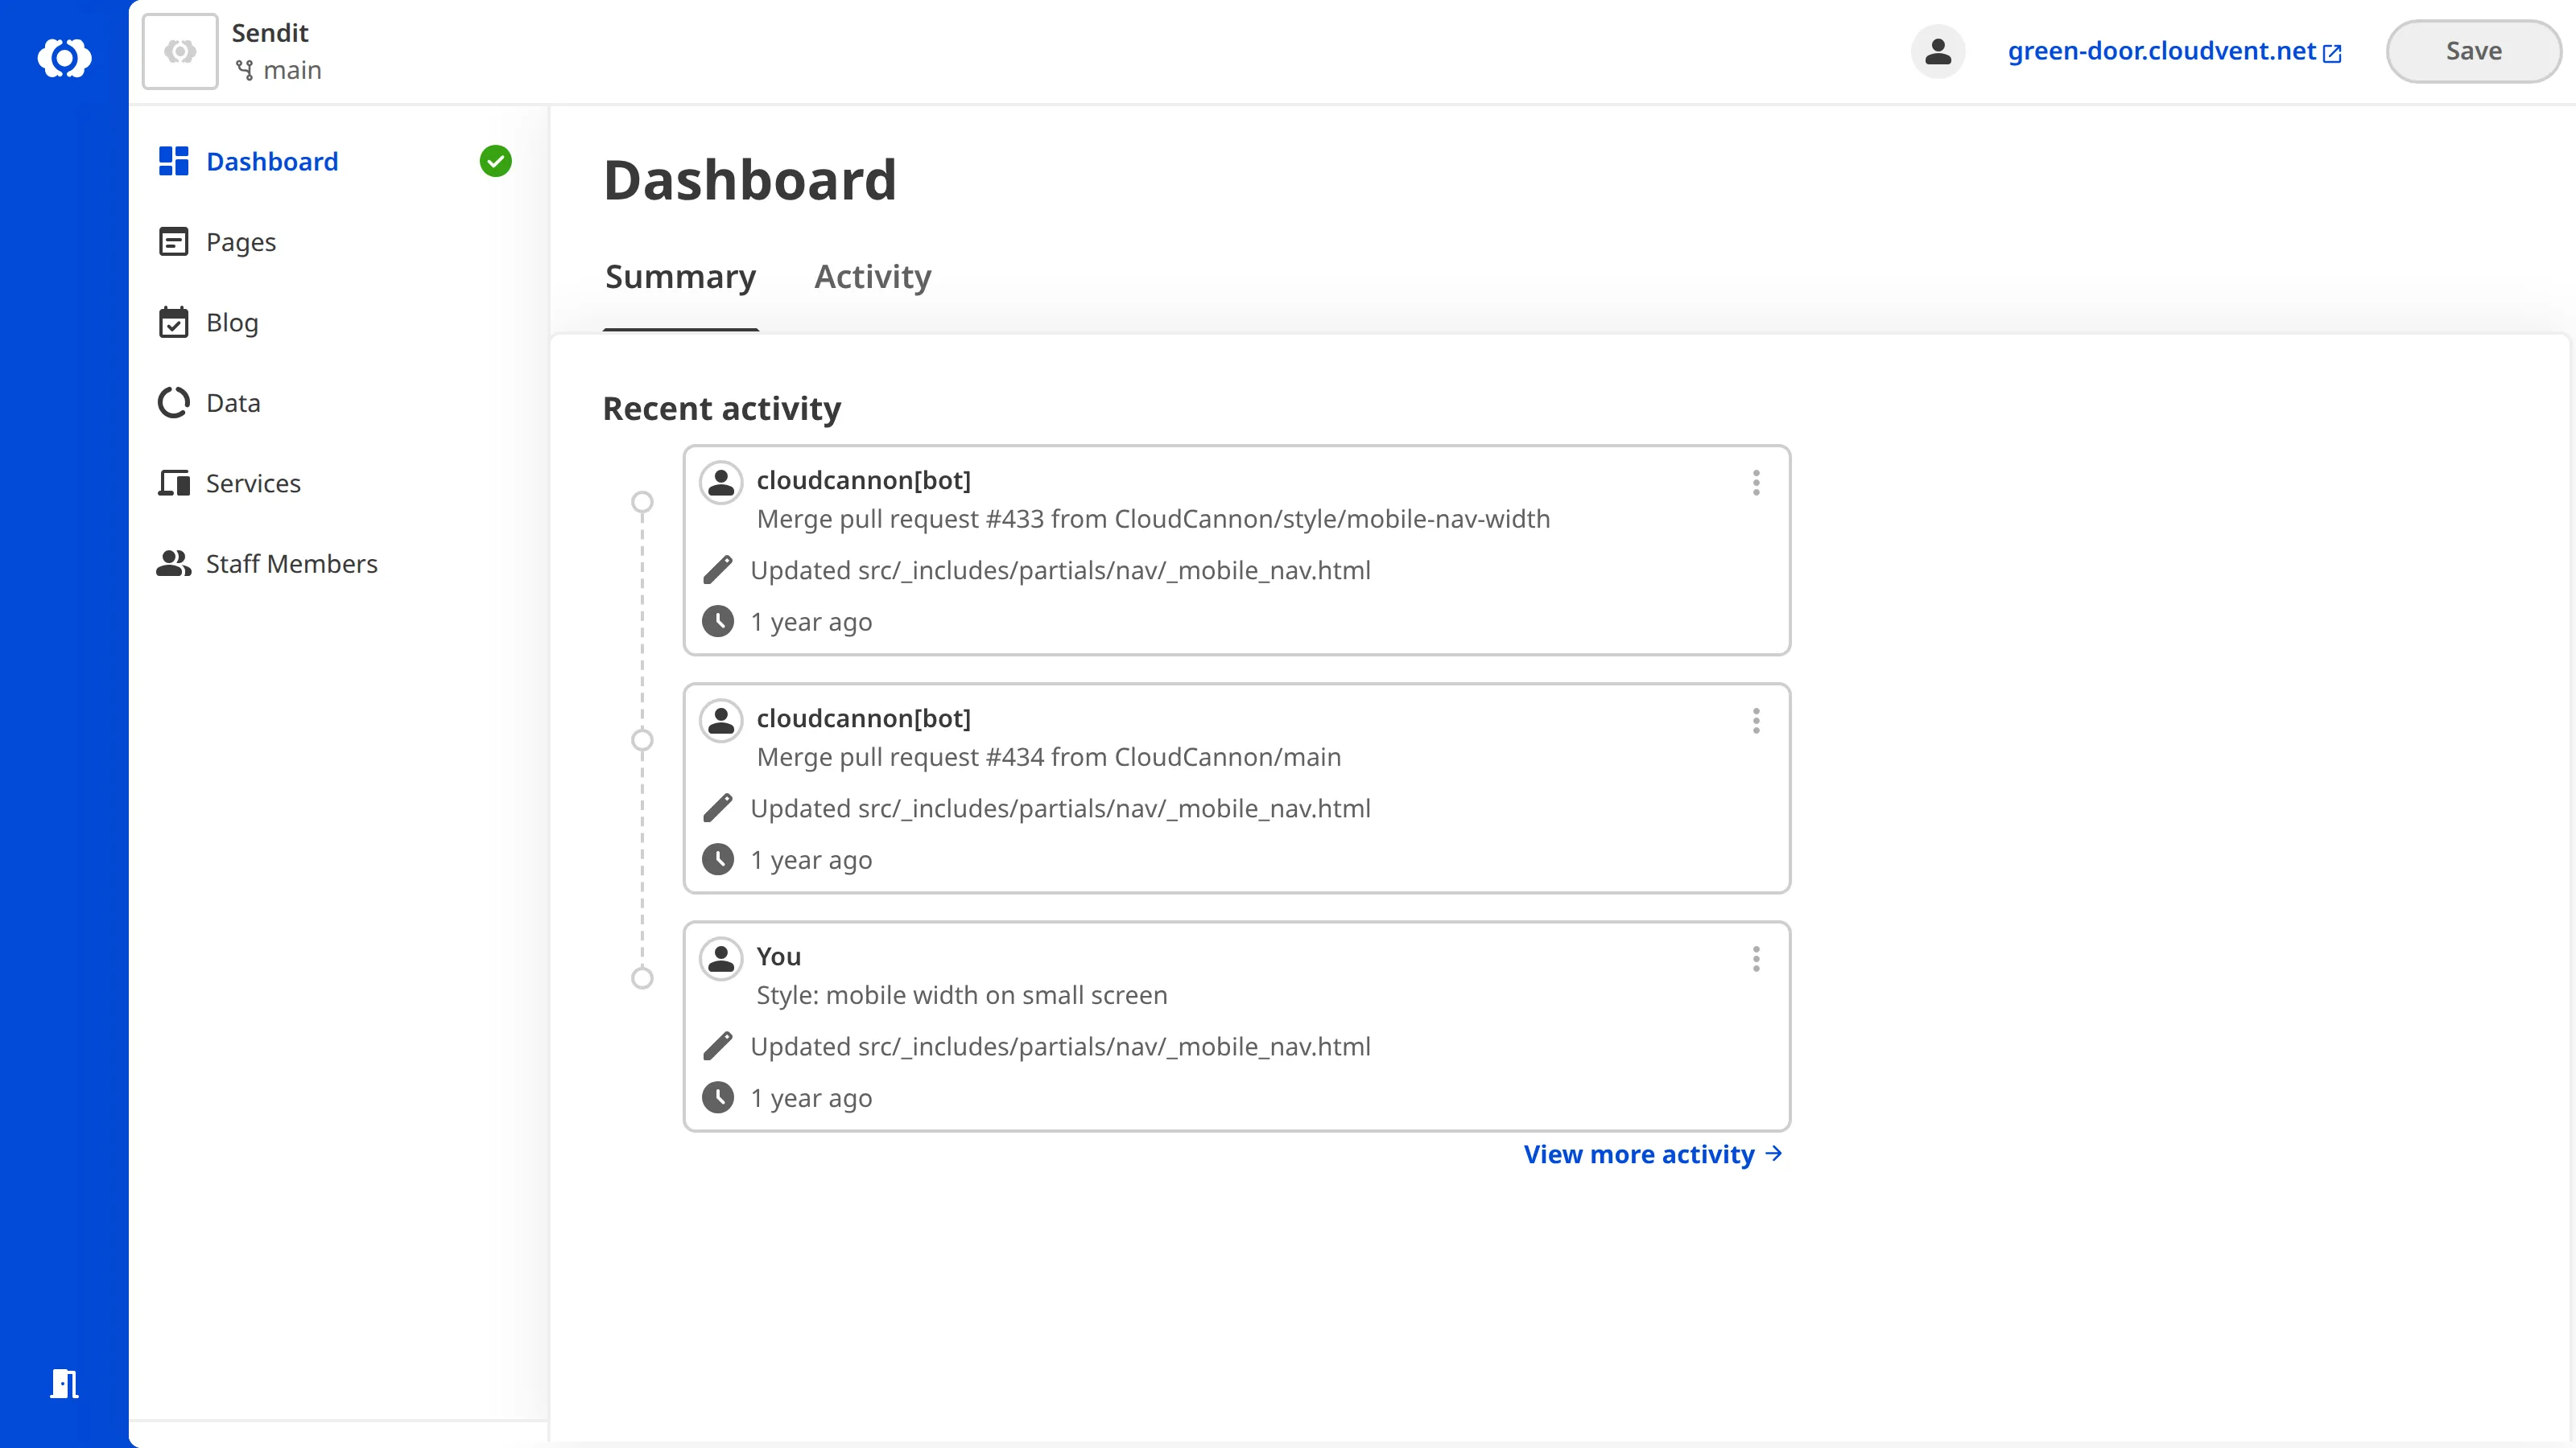This screenshot has height=1448, width=2576.
Task: Switch to the Activity tab
Action: (x=872, y=277)
